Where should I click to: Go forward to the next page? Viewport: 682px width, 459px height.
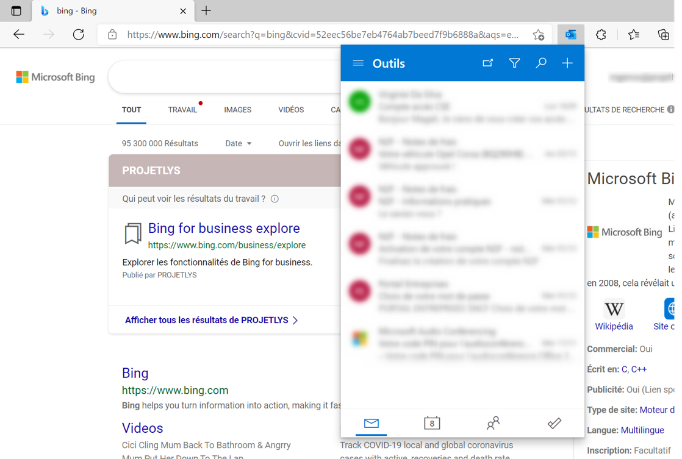(x=49, y=34)
